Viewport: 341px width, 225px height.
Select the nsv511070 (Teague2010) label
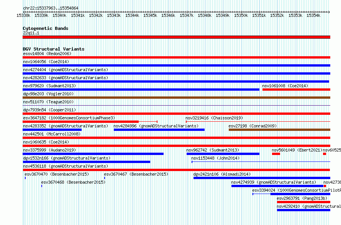[48, 102]
